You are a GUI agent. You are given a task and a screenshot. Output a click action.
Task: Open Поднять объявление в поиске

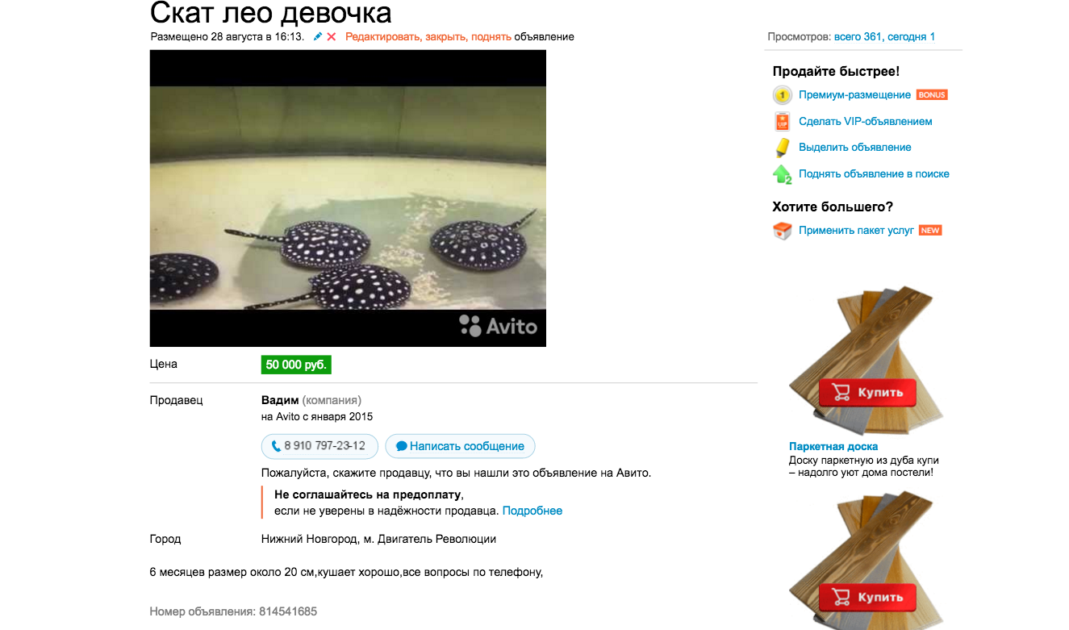874,174
